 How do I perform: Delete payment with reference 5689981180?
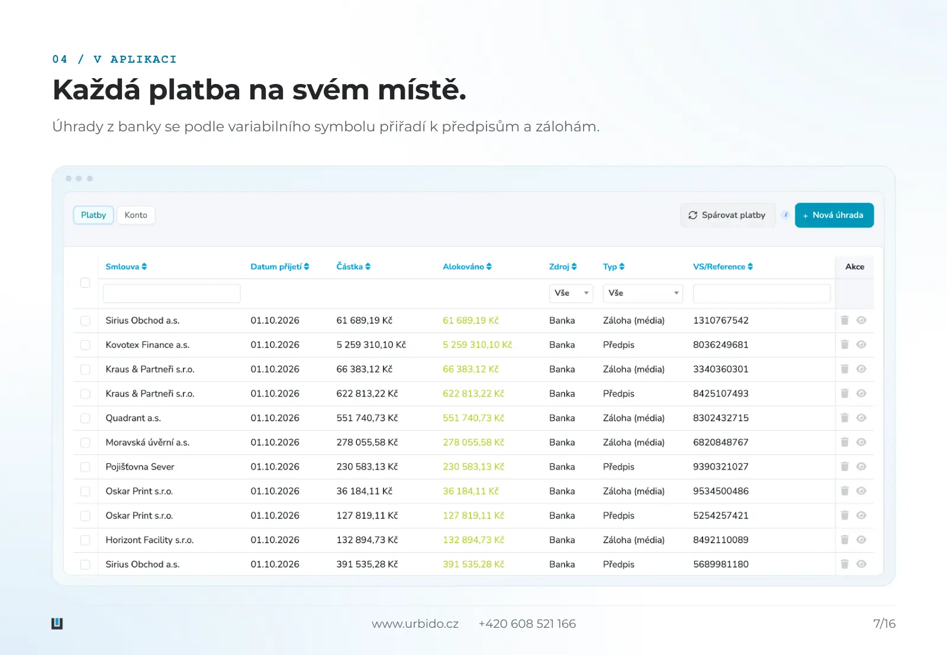pos(845,564)
